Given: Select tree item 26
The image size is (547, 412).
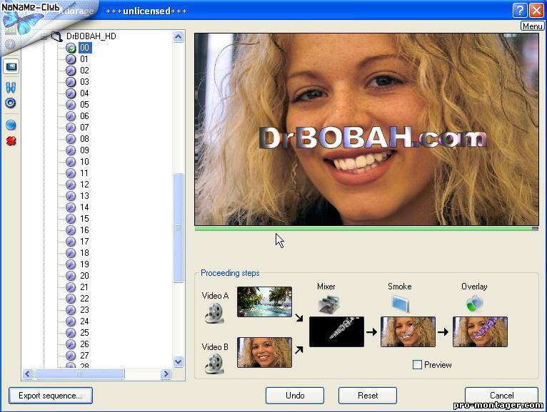Looking at the screenshot, I should pos(84,344).
